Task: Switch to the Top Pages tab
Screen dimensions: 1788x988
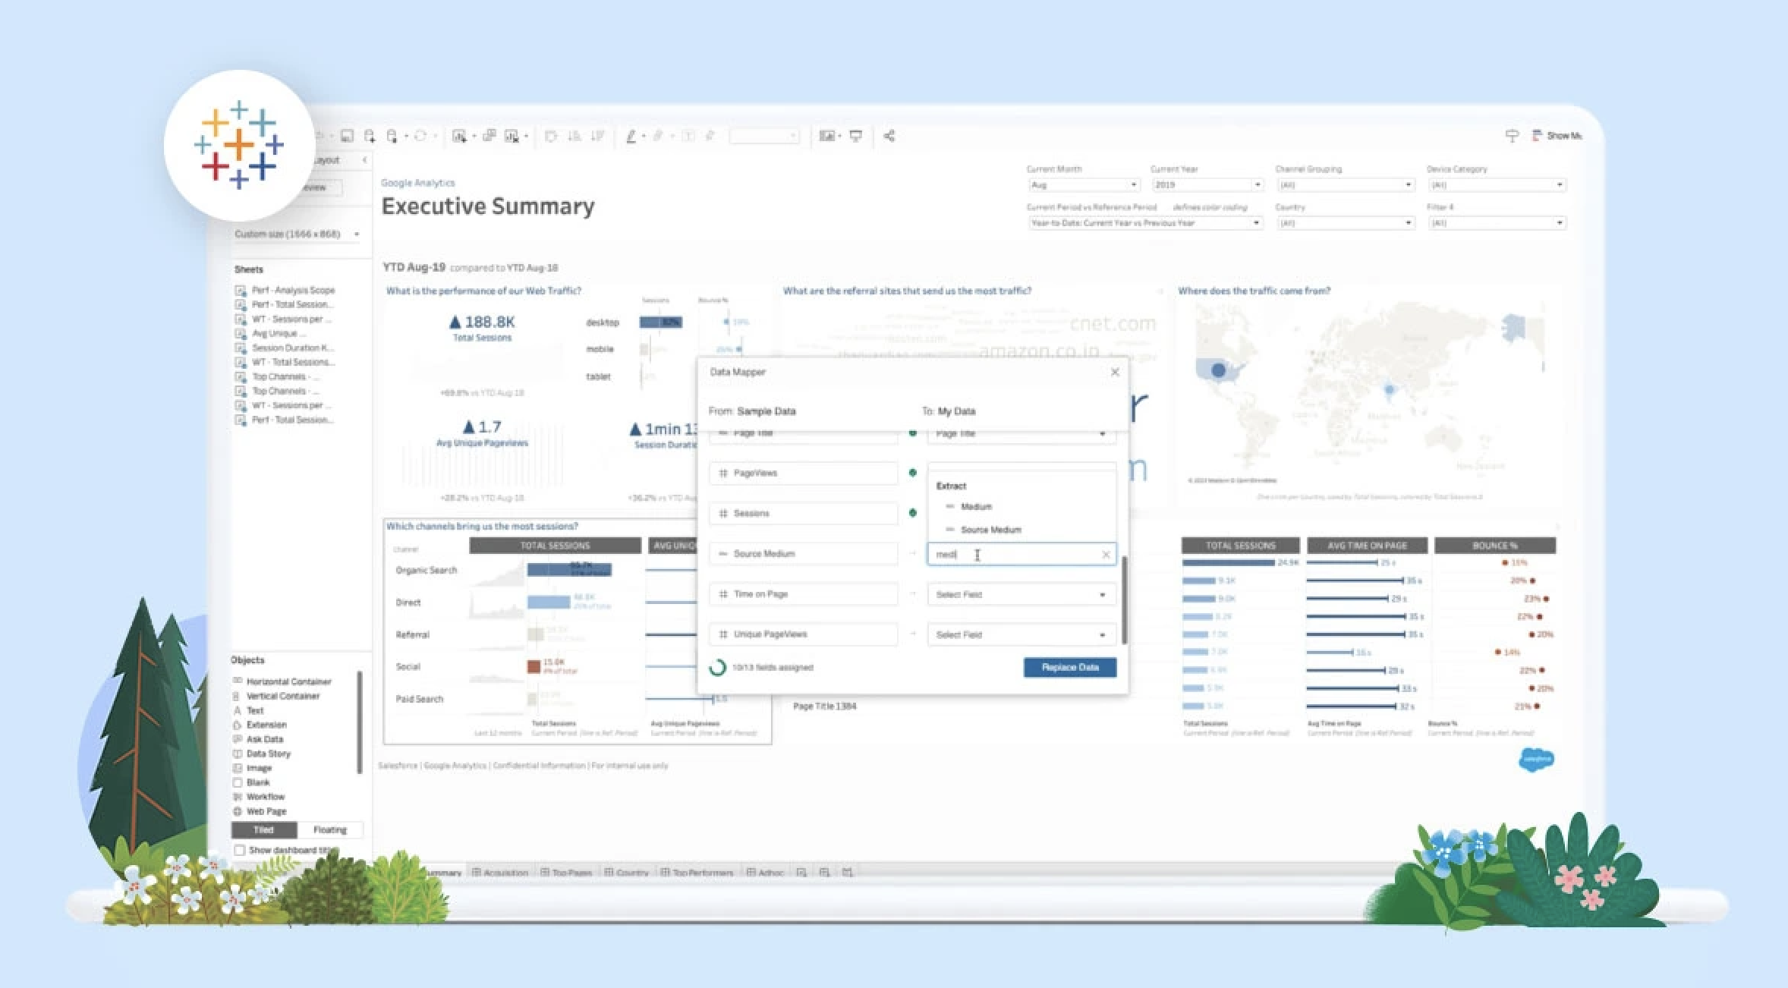Action: [x=566, y=873]
